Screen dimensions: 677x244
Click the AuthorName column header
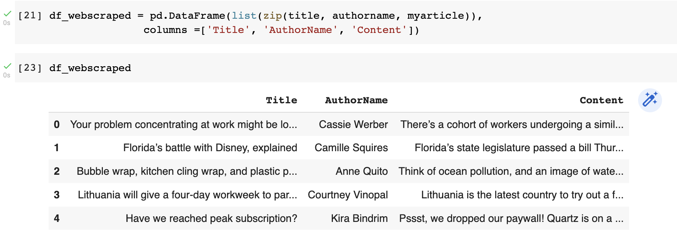click(x=356, y=100)
